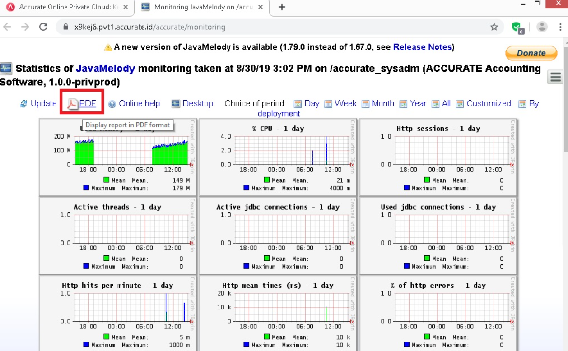Image resolution: width=568 pixels, height=351 pixels.
Task: Click the address bar URL field
Action: click(x=271, y=27)
